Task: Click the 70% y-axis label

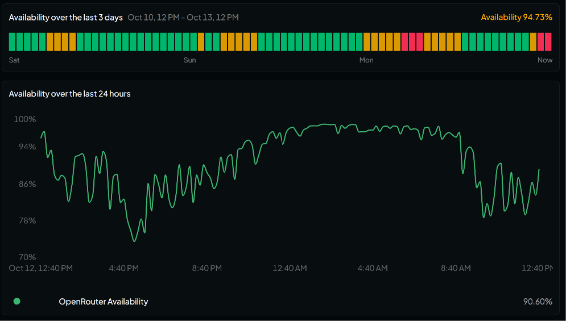Action: click(27, 257)
